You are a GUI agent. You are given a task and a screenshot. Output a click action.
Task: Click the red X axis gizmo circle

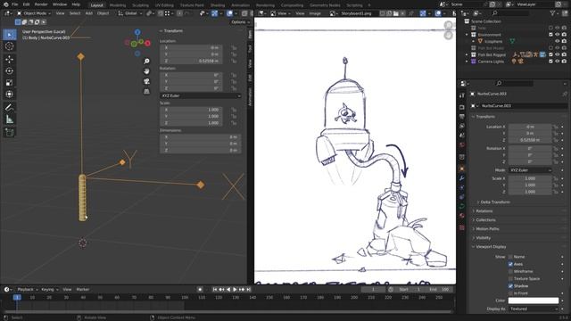point(147,44)
